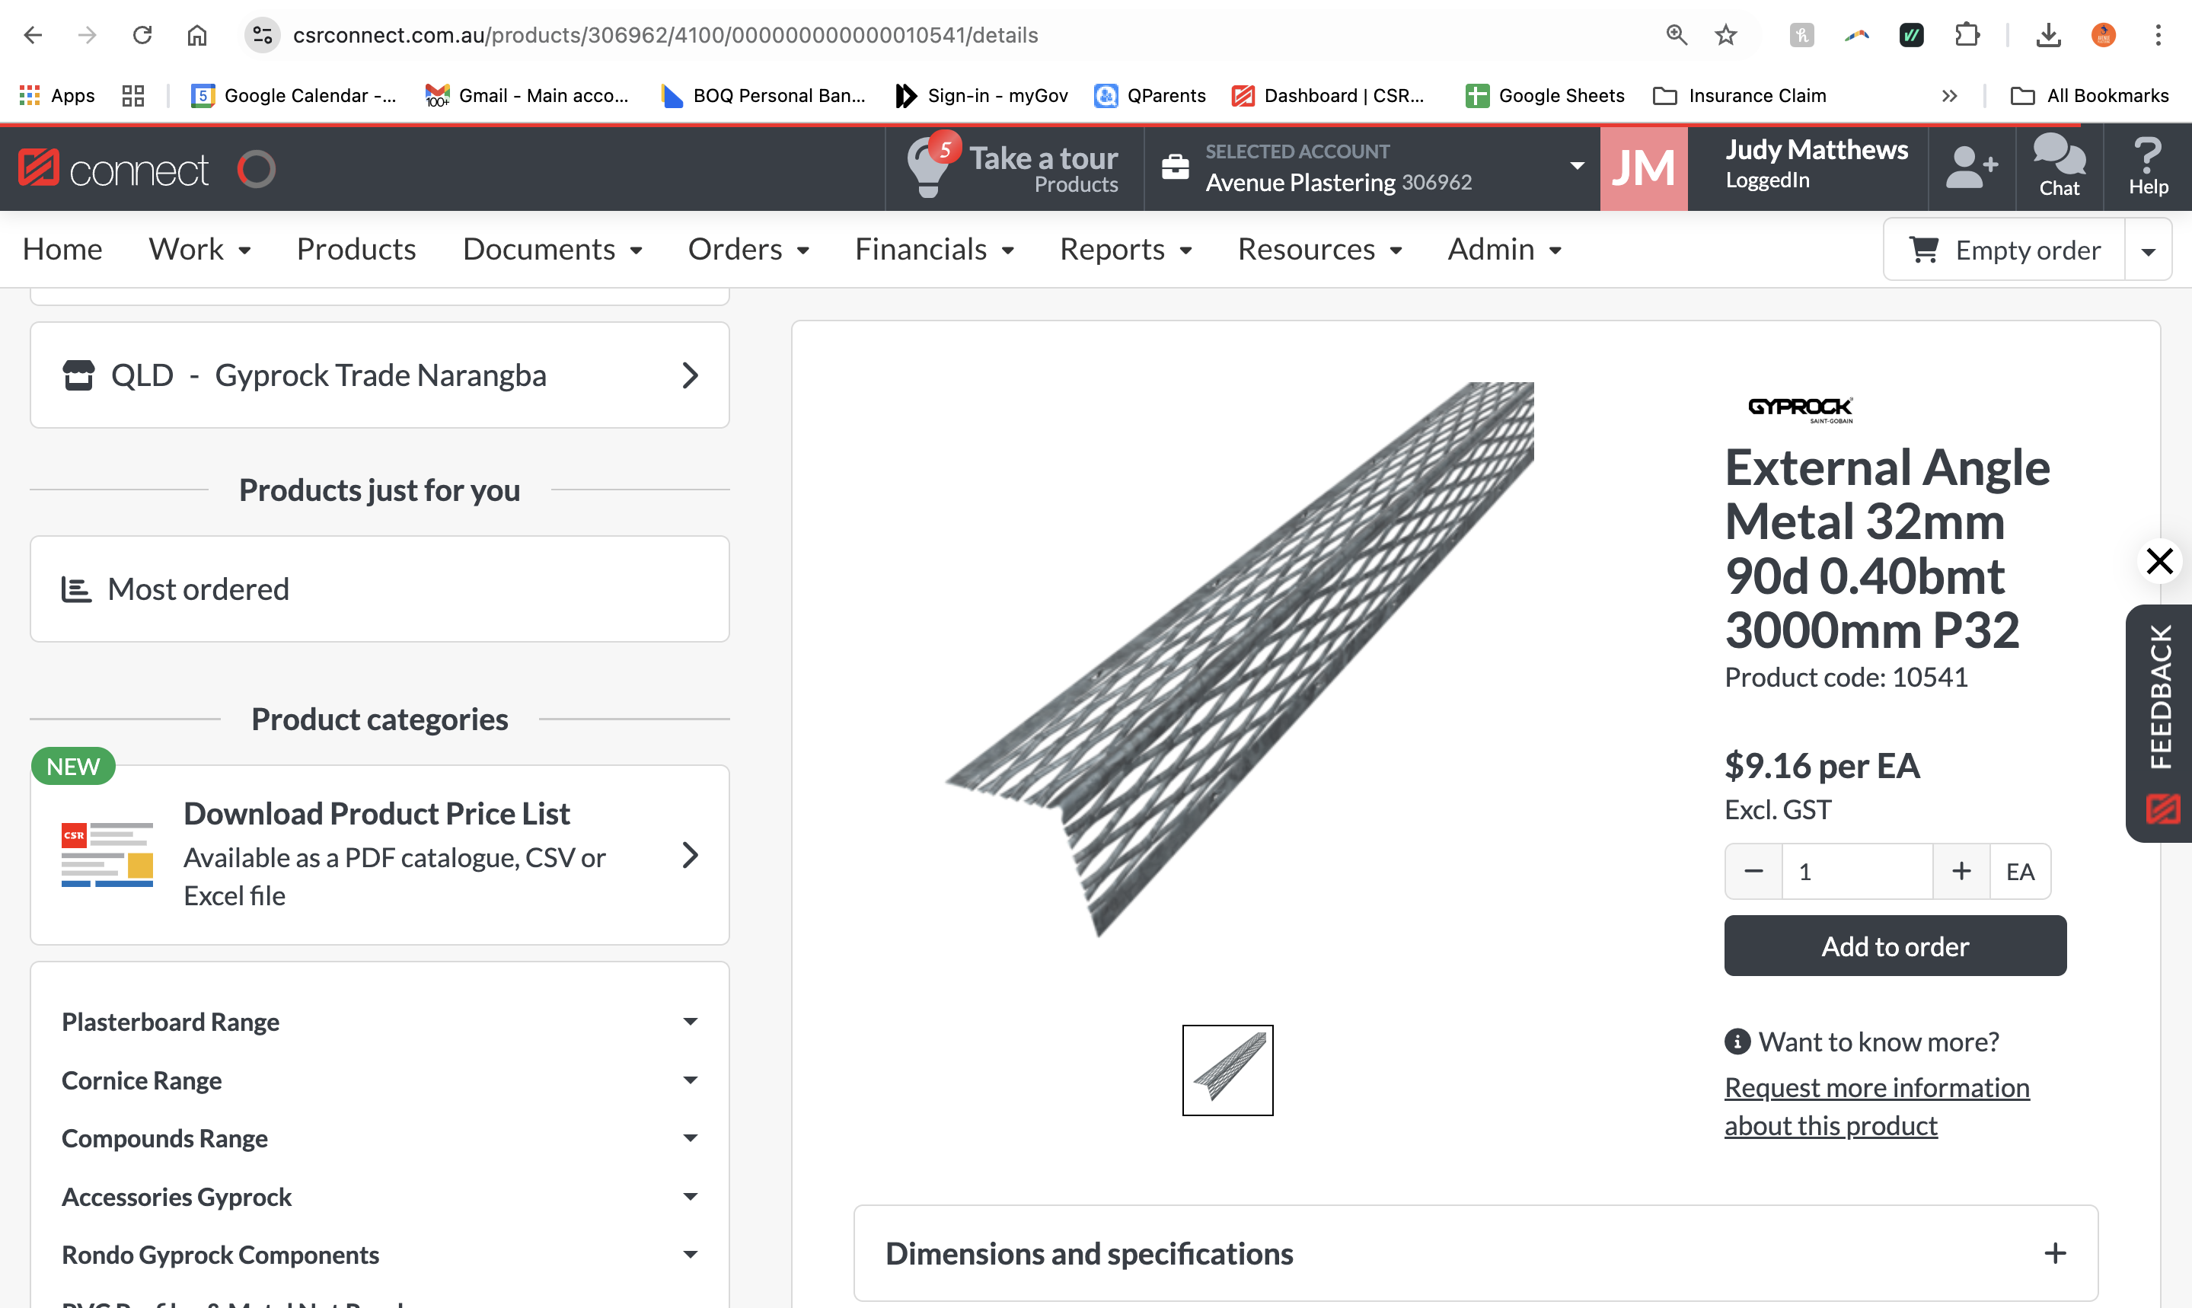Open the FEEDBACK side panel

(x=2159, y=723)
